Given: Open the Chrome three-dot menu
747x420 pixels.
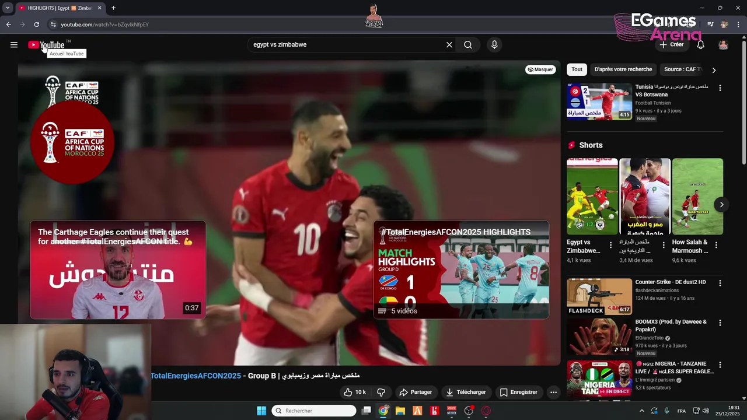Looking at the screenshot, I should tap(739, 24).
